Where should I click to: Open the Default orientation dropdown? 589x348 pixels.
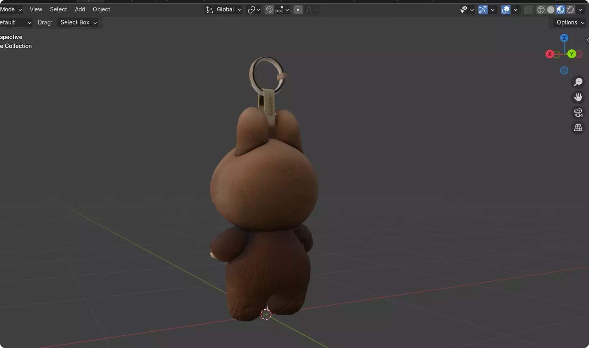tap(15, 22)
